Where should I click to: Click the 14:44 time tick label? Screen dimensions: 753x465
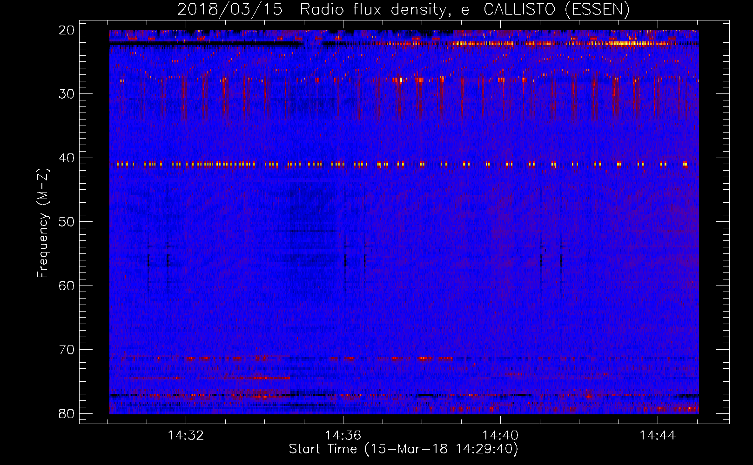coord(658,436)
